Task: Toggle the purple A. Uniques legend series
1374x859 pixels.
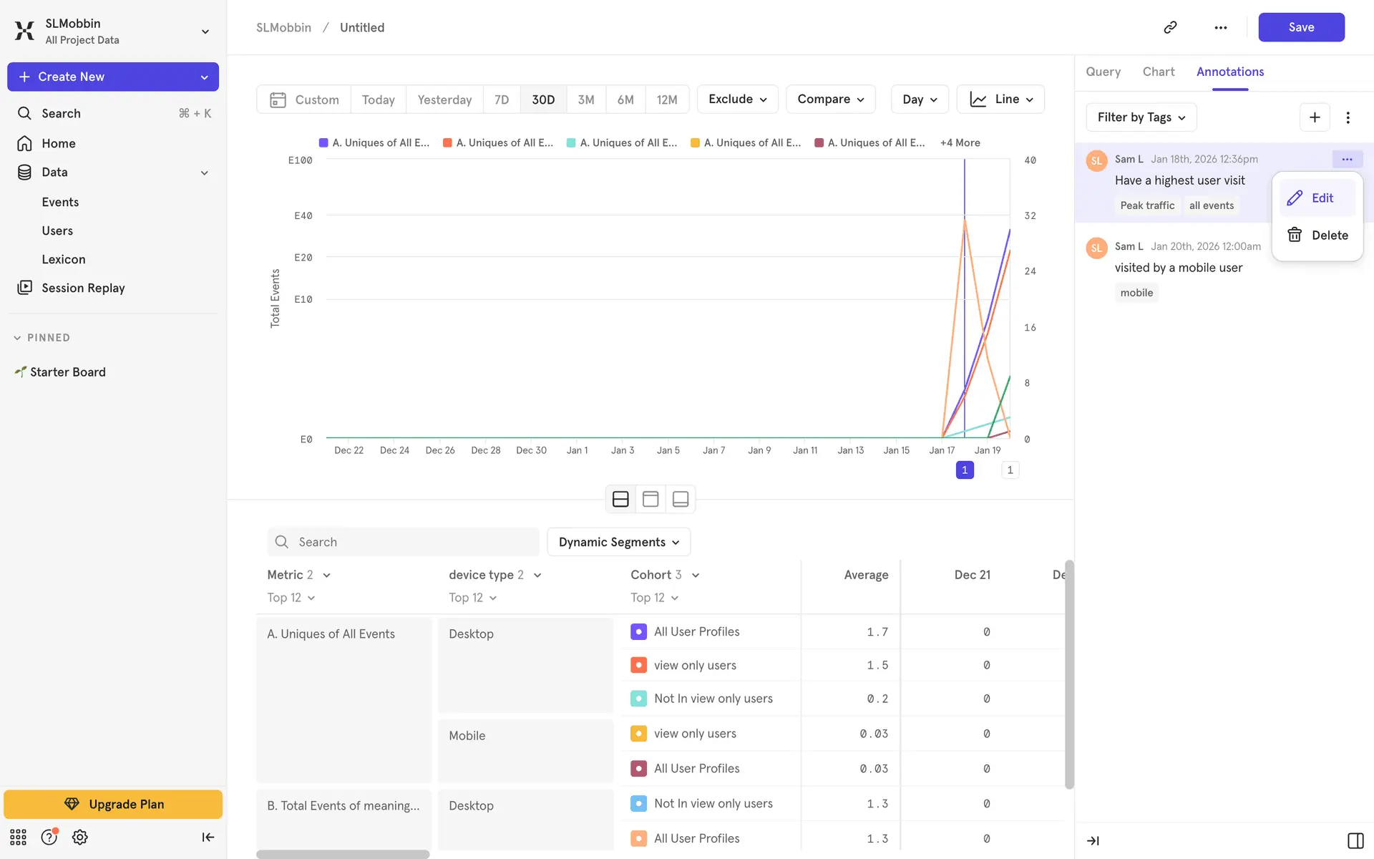Action: (374, 143)
